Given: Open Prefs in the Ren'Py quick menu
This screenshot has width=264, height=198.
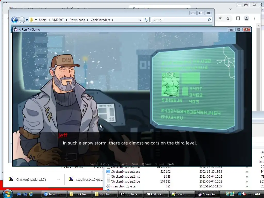Looking at the screenshot, I should [x=171, y=164].
